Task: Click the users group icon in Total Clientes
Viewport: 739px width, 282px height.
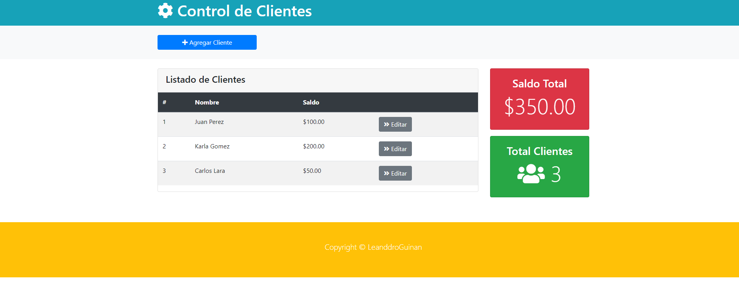Action: tap(531, 174)
